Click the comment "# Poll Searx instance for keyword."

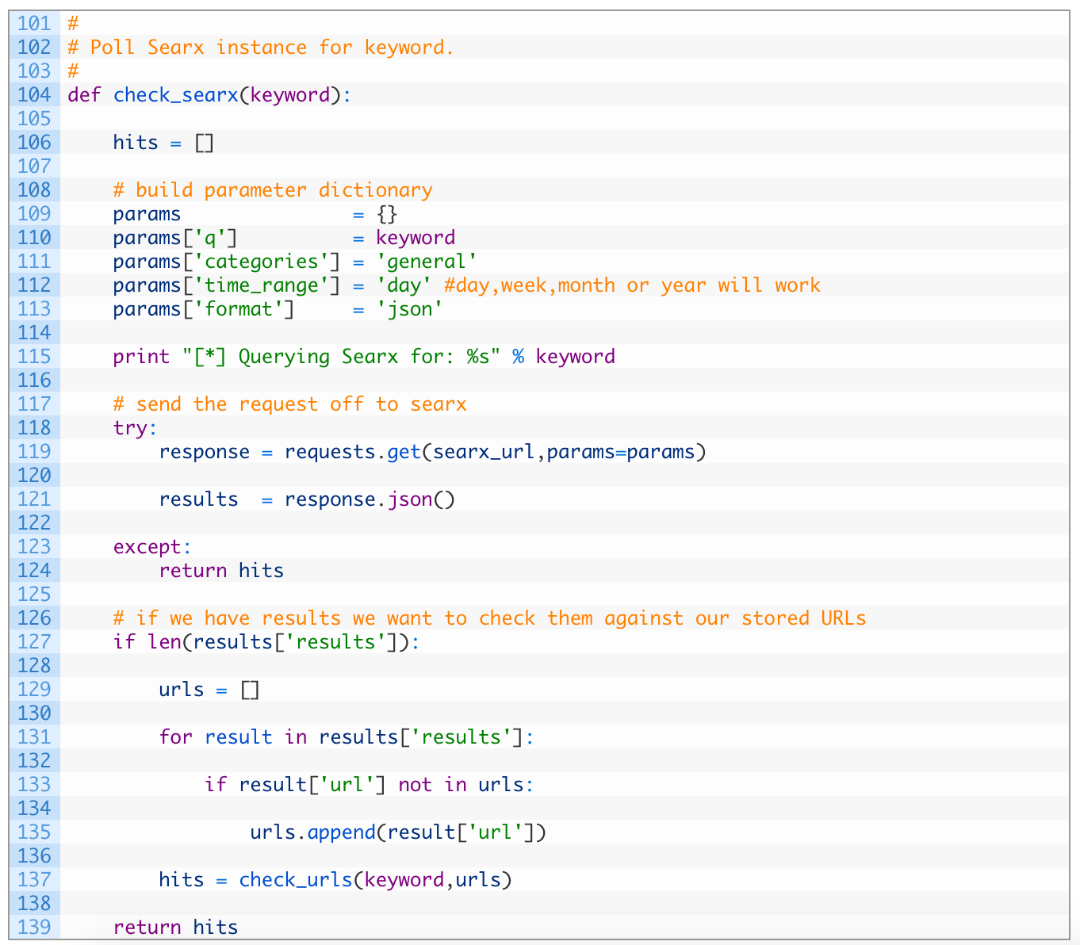(x=261, y=48)
